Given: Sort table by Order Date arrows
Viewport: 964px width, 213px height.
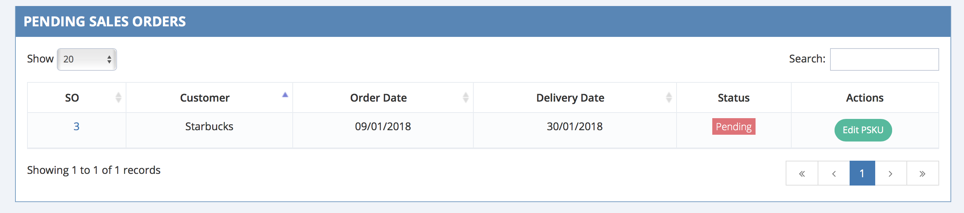Looking at the screenshot, I should (465, 97).
